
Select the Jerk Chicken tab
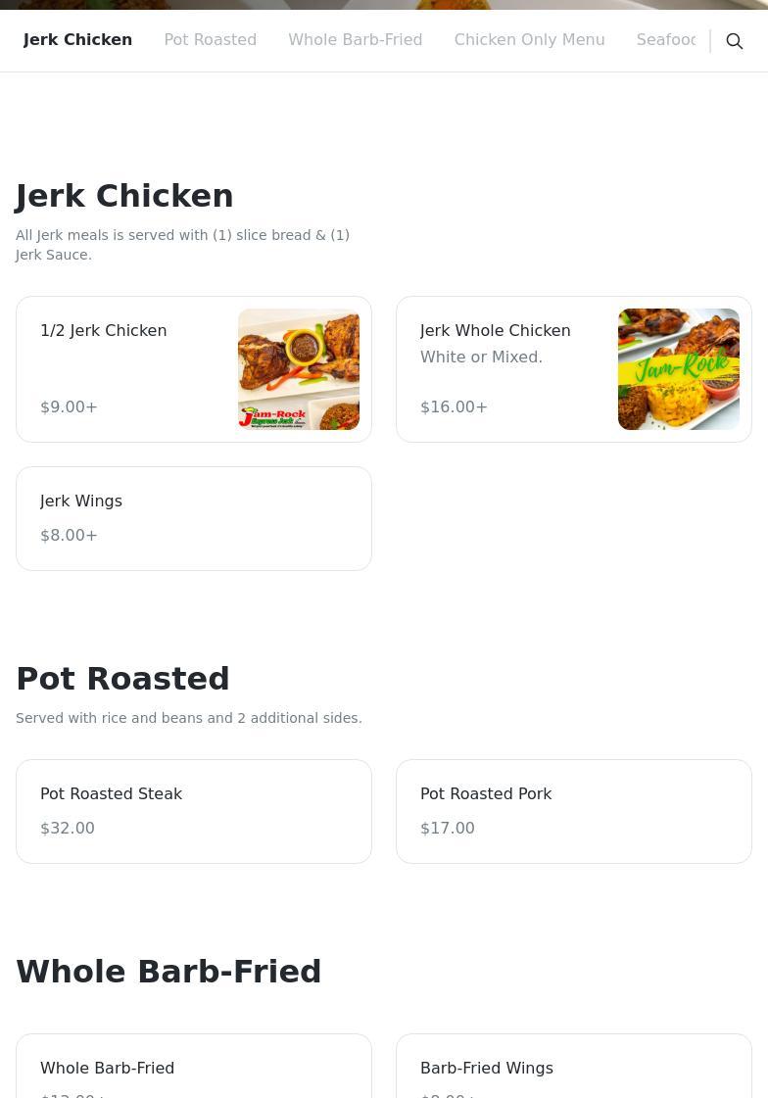[77, 40]
